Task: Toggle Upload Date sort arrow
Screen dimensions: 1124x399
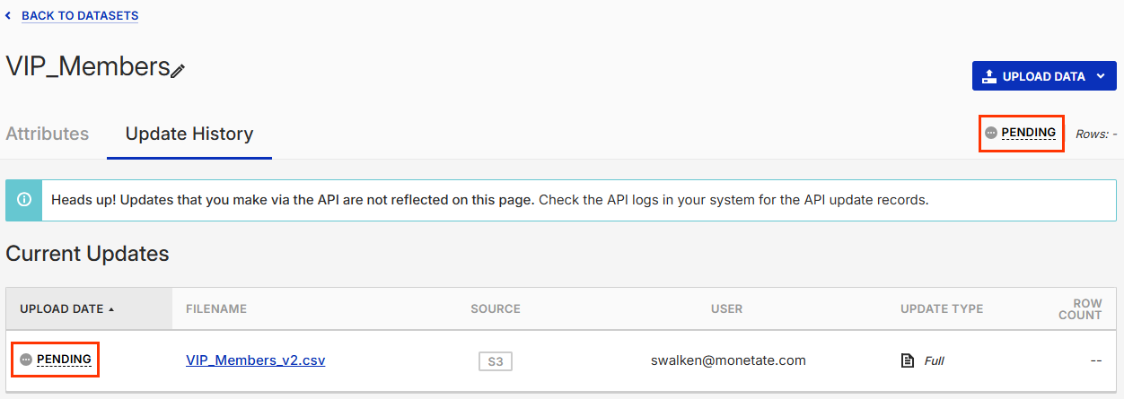Action: 111,309
